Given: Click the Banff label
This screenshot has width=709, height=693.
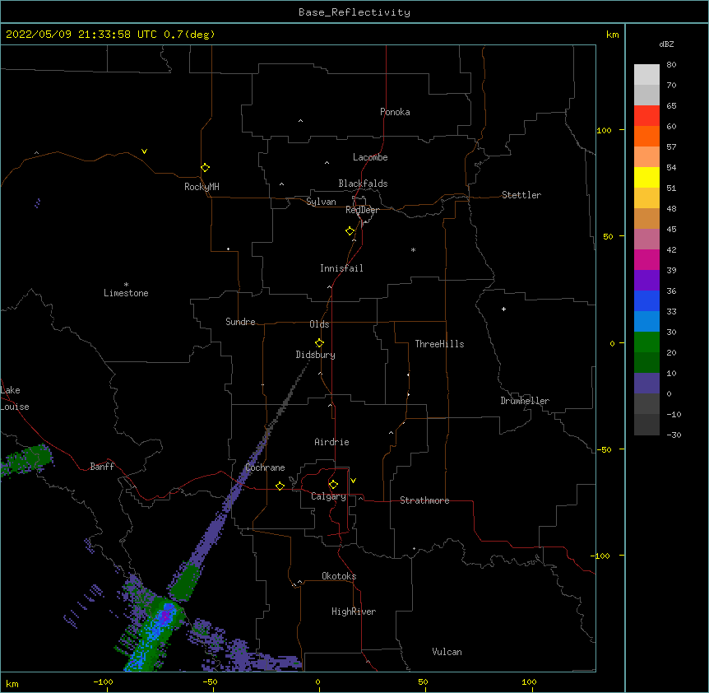Looking at the screenshot, I should (x=102, y=467).
